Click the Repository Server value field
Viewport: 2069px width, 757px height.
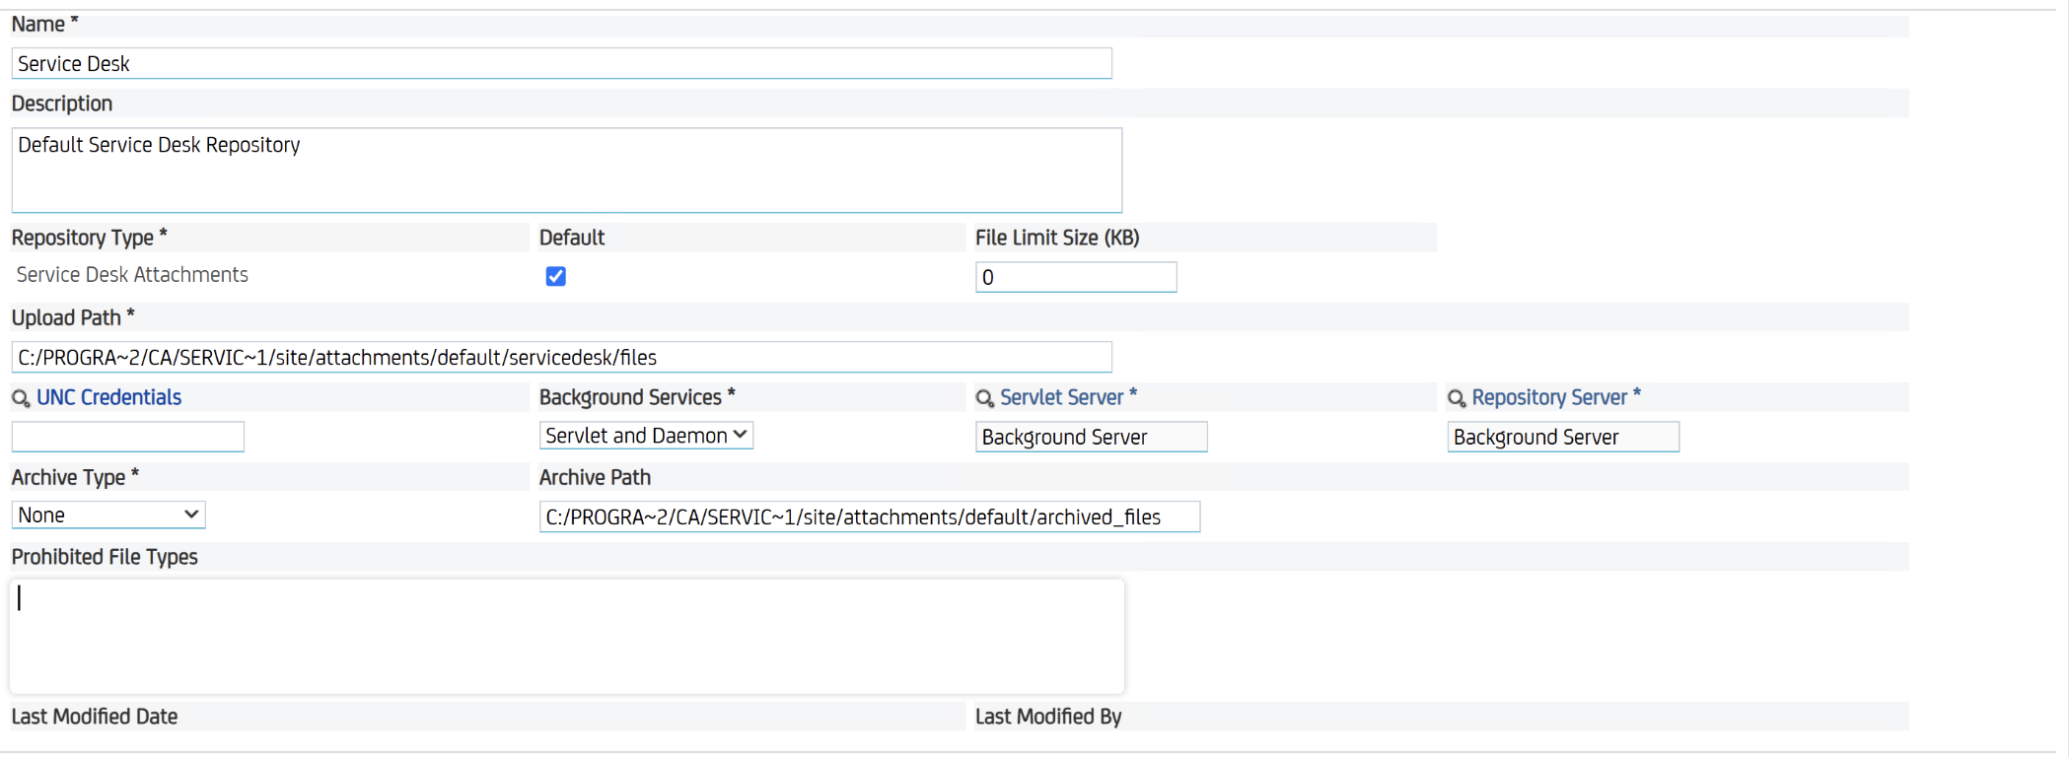1562,437
